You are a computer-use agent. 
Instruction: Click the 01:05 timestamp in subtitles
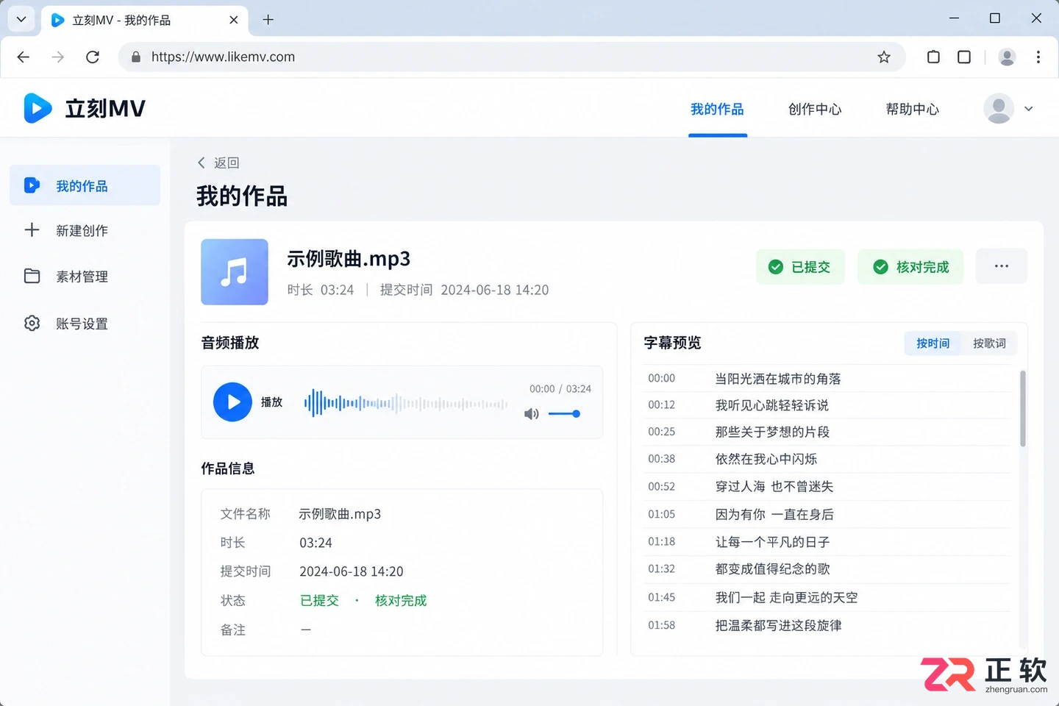point(661,514)
